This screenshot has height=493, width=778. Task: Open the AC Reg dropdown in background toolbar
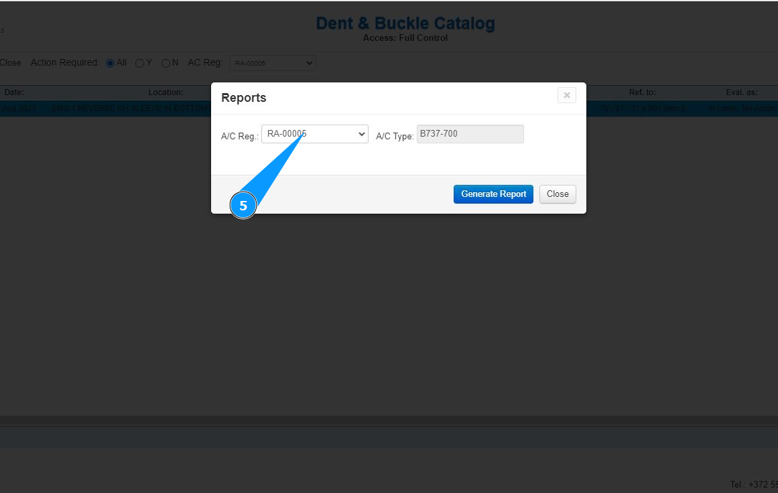pos(272,63)
